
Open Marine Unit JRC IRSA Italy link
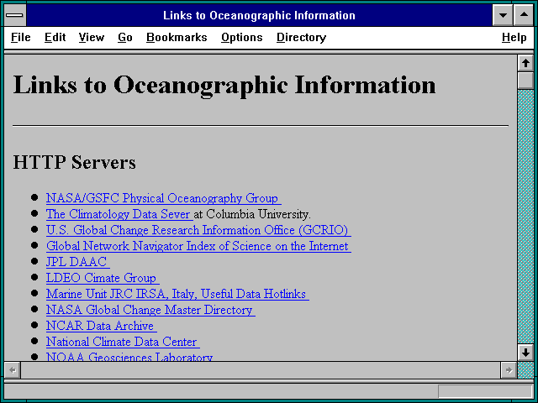coord(177,294)
